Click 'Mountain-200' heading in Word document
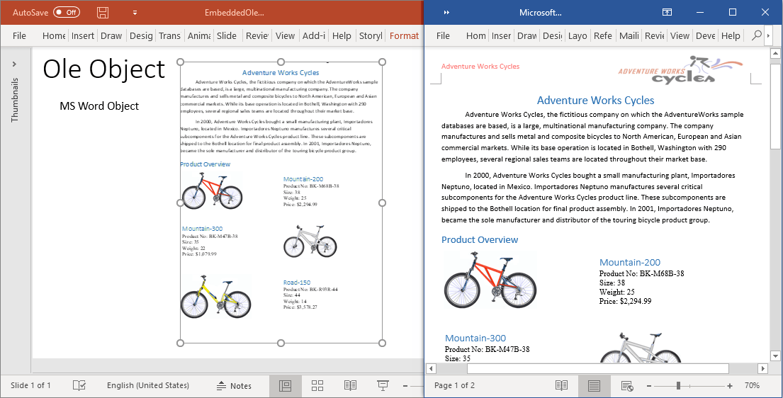Viewport: 783px width, 398px height. [630, 262]
